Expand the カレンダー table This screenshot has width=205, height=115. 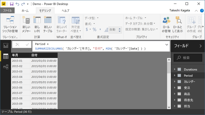pyautogui.click(x=175, y=82)
